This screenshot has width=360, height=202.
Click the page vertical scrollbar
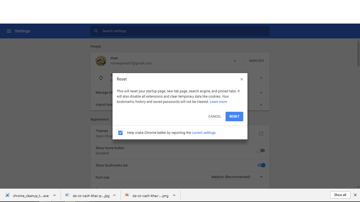pos(358,53)
